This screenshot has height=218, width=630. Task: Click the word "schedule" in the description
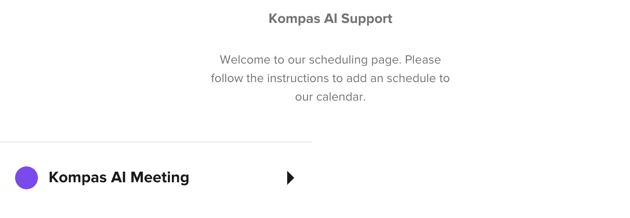(x=405, y=79)
